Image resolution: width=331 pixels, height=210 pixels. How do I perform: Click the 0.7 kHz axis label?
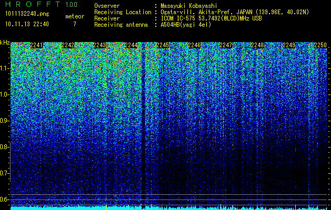coord(4,173)
